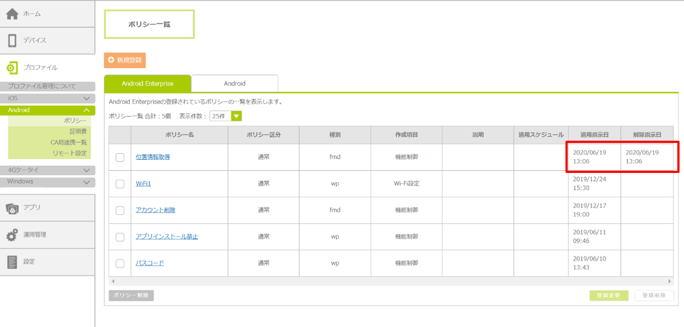Expand the Windows sidebar section
This screenshot has height=327, width=684.
[86, 182]
